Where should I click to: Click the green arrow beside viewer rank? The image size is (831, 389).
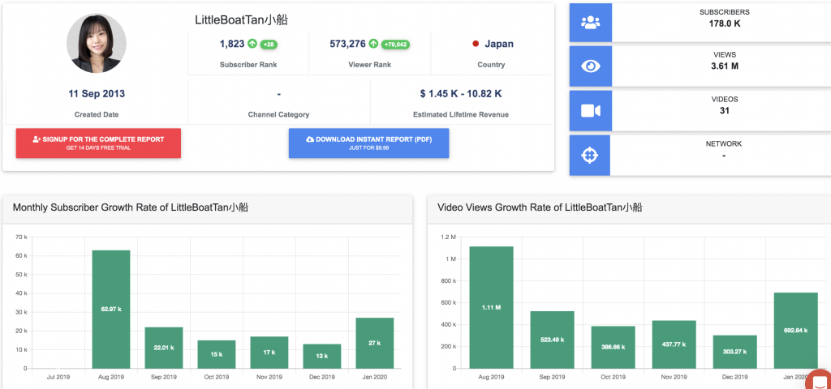(373, 44)
